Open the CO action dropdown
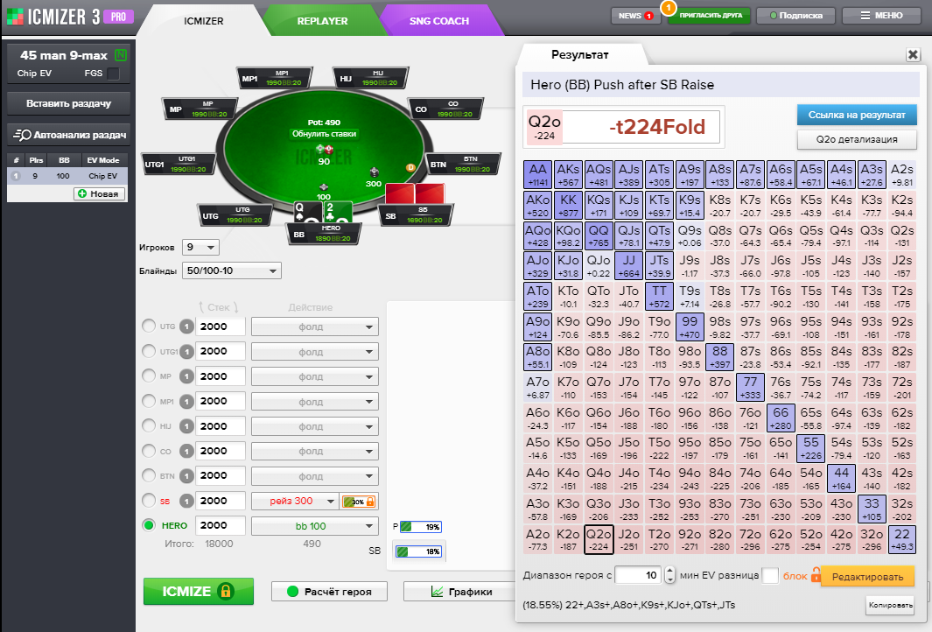Screen dimensions: 932x632 [x=315, y=452]
